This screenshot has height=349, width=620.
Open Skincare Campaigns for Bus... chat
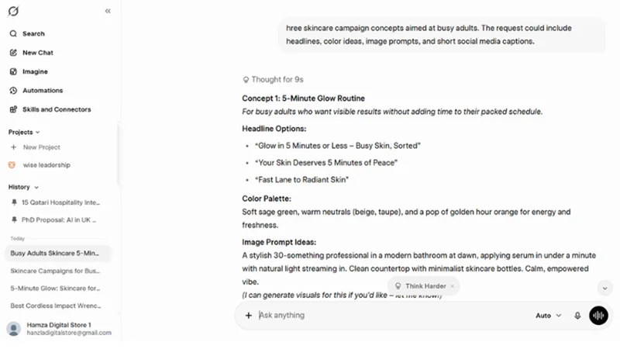(x=55, y=271)
